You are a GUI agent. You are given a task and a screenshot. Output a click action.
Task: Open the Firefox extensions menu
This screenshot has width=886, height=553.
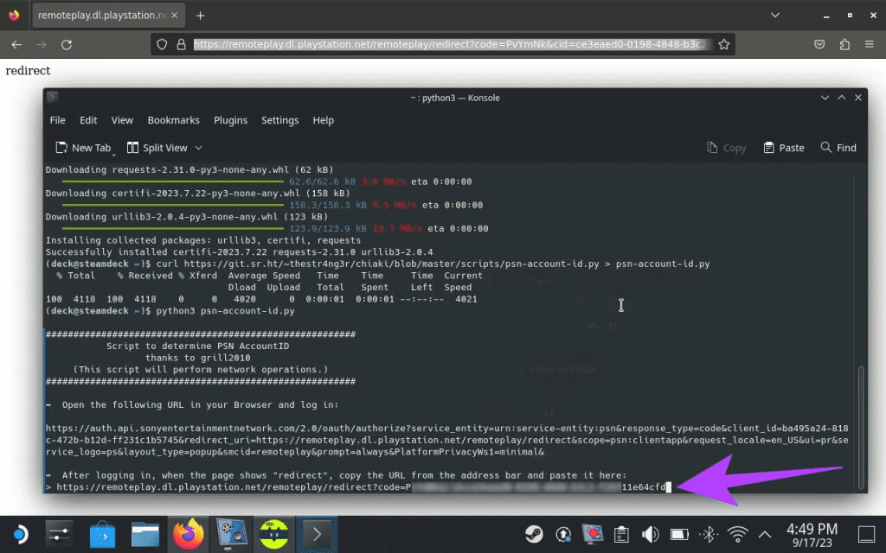coord(844,45)
